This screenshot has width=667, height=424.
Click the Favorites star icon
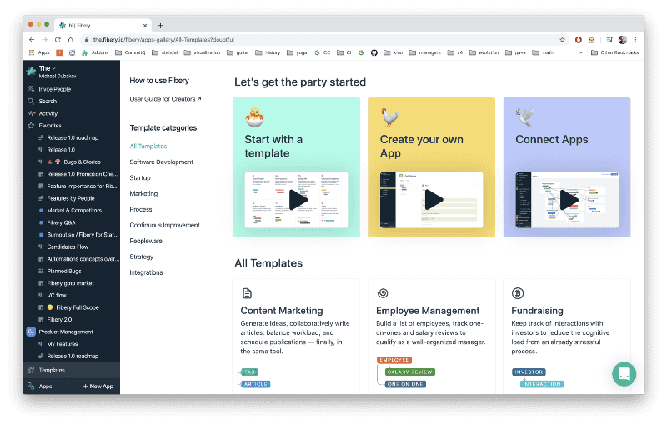coord(31,125)
